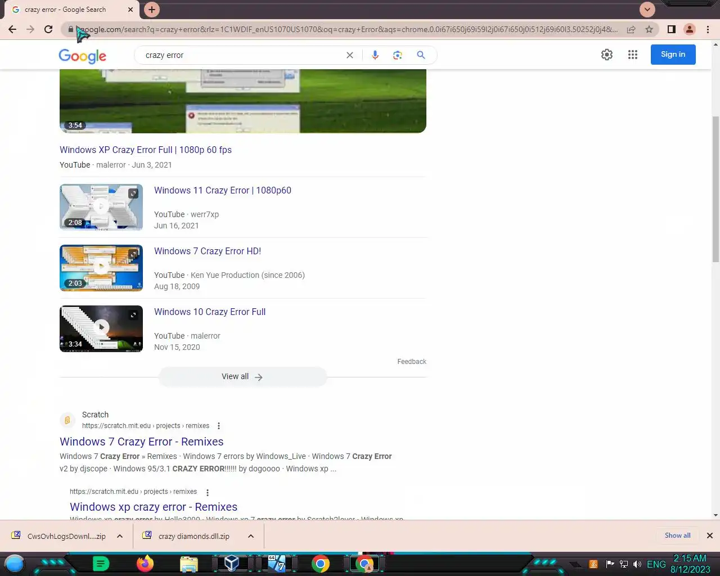Go to the Google logo homepage
720x576 pixels.
pyautogui.click(x=83, y=56)
